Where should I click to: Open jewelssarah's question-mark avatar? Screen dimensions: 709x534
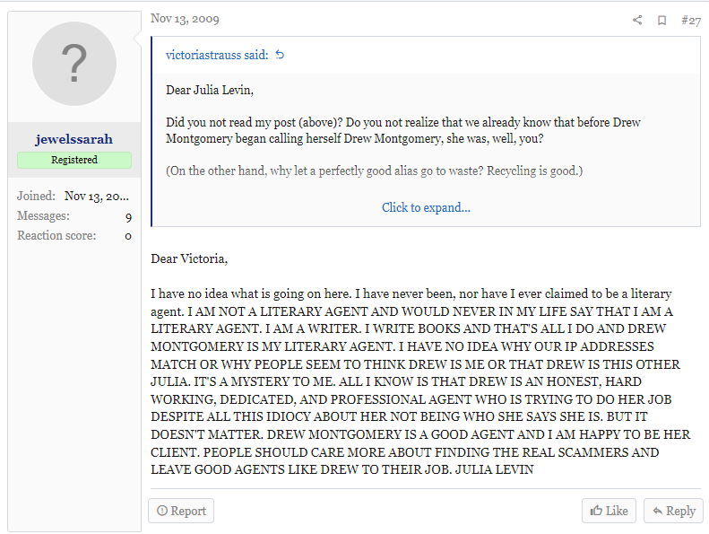pos(74,65)
